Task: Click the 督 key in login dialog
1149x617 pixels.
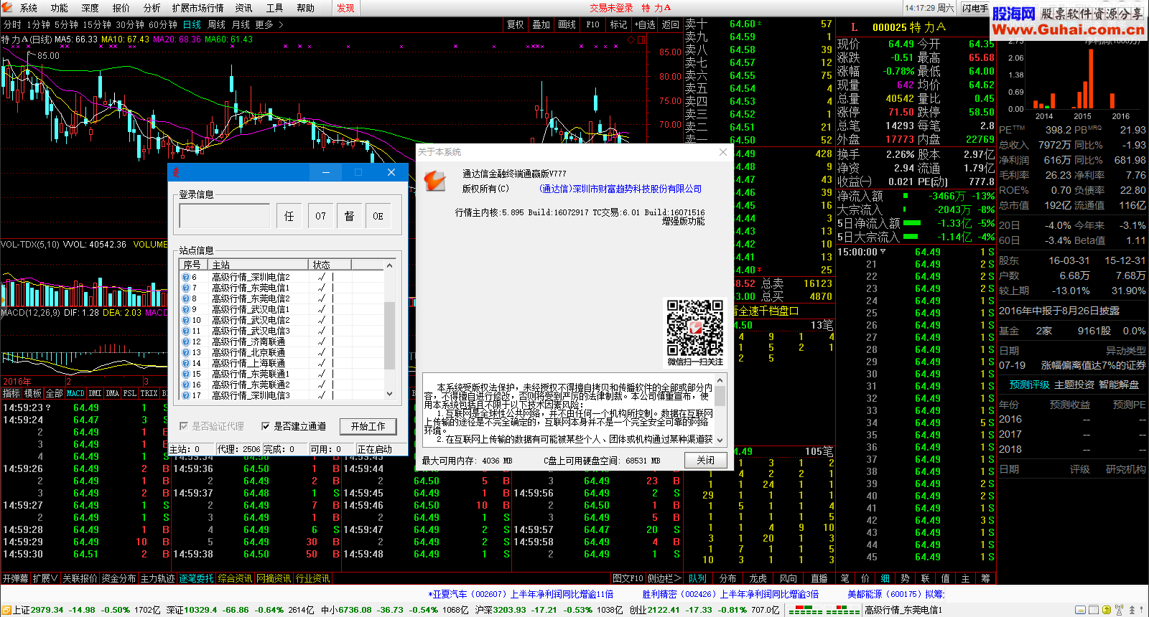Action: (x=349, y=215)
